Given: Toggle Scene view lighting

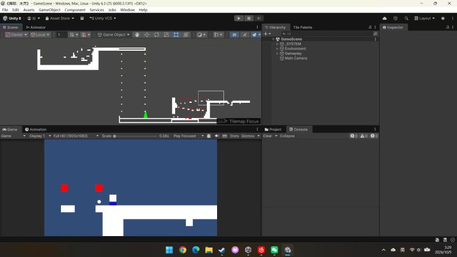Looking at the screenshot, I should (x=244, y=35).
